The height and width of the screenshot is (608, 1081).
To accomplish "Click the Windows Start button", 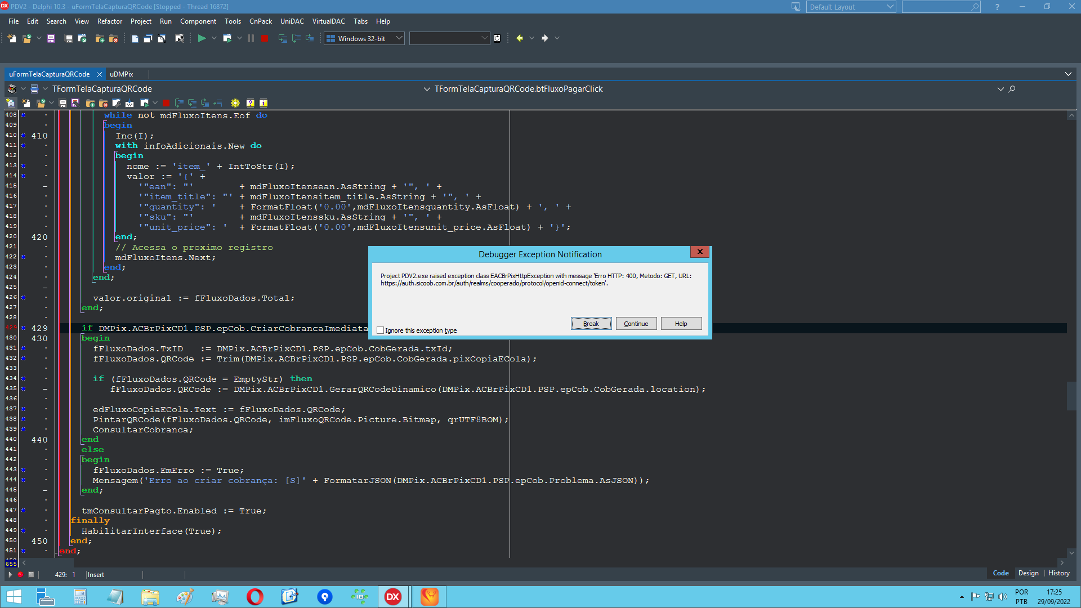I will click(x=14, y=597).
